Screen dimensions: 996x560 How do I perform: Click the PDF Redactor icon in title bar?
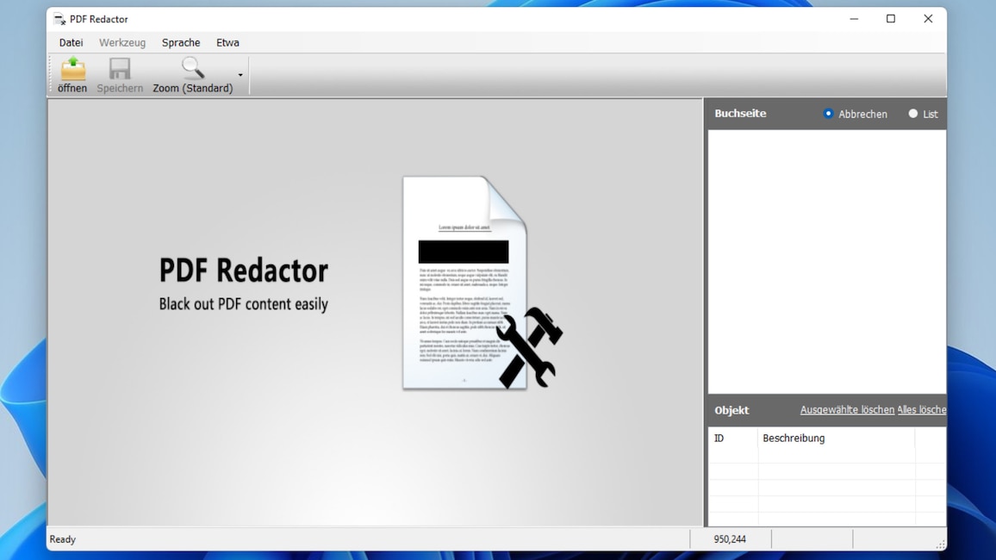(59, 18)
